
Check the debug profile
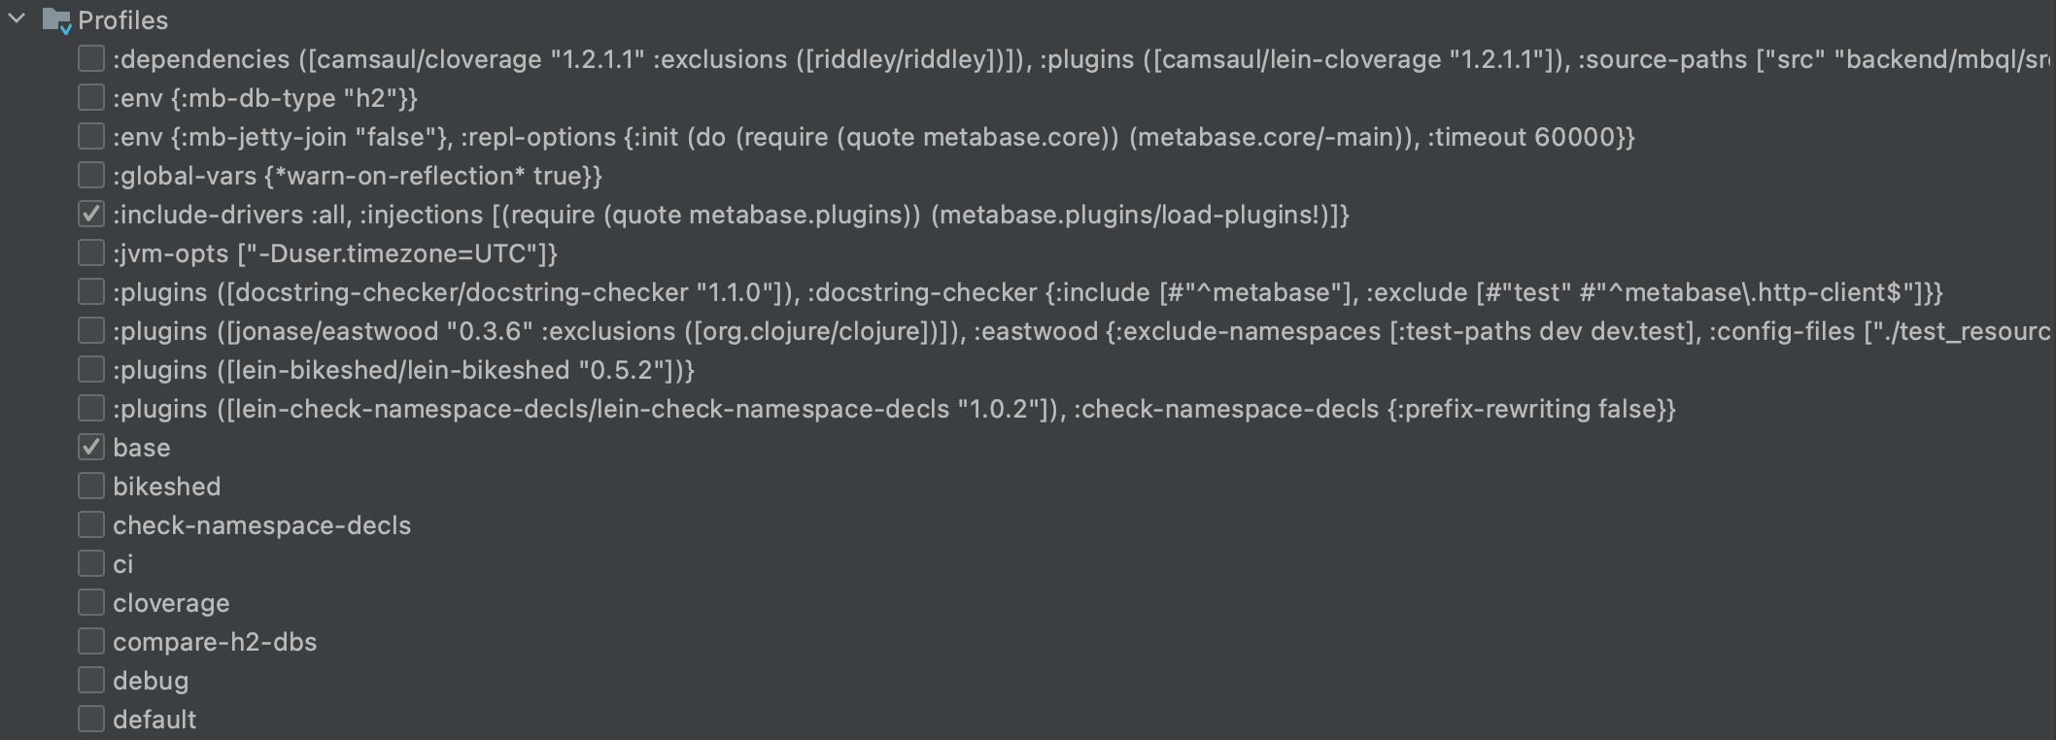tap(90, 680)
